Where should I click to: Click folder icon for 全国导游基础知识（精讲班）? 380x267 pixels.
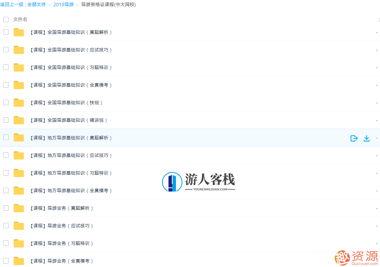coord(18,120)
